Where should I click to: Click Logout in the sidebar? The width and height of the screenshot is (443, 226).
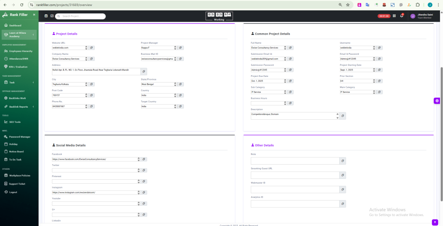coord(13,192)
